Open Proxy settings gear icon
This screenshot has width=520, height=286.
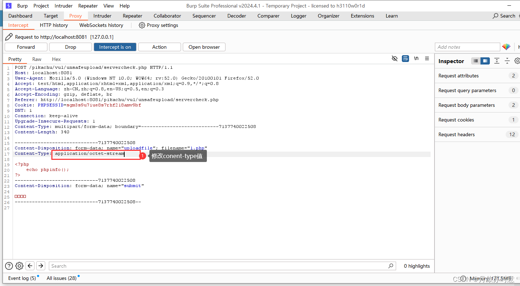(142, 25)
